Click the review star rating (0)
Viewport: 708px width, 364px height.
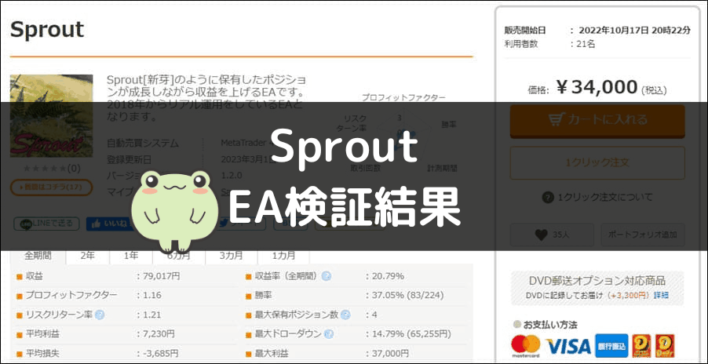coord(51,169)
